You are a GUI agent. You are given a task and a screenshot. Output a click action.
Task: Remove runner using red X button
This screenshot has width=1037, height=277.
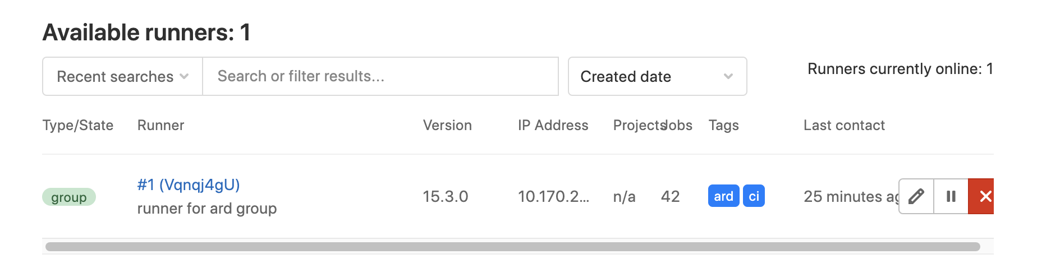982,196
